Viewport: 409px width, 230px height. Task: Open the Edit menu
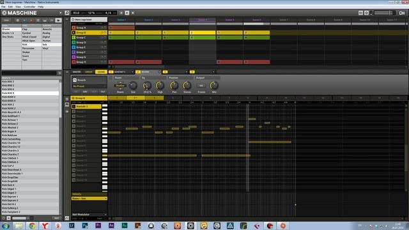[10, 7]
